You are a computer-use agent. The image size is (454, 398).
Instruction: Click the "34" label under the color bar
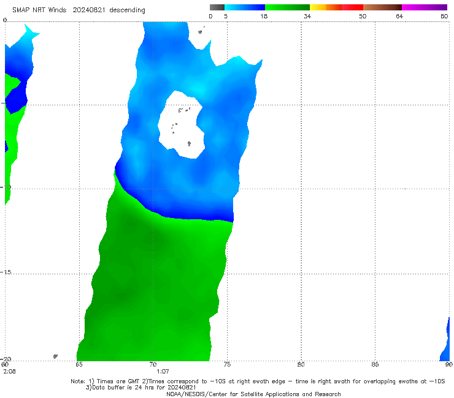[x=307, y=16]
